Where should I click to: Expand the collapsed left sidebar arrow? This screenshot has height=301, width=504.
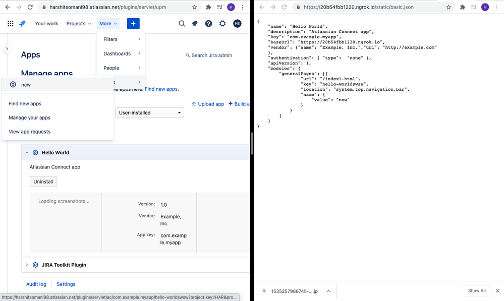point(7,49)
